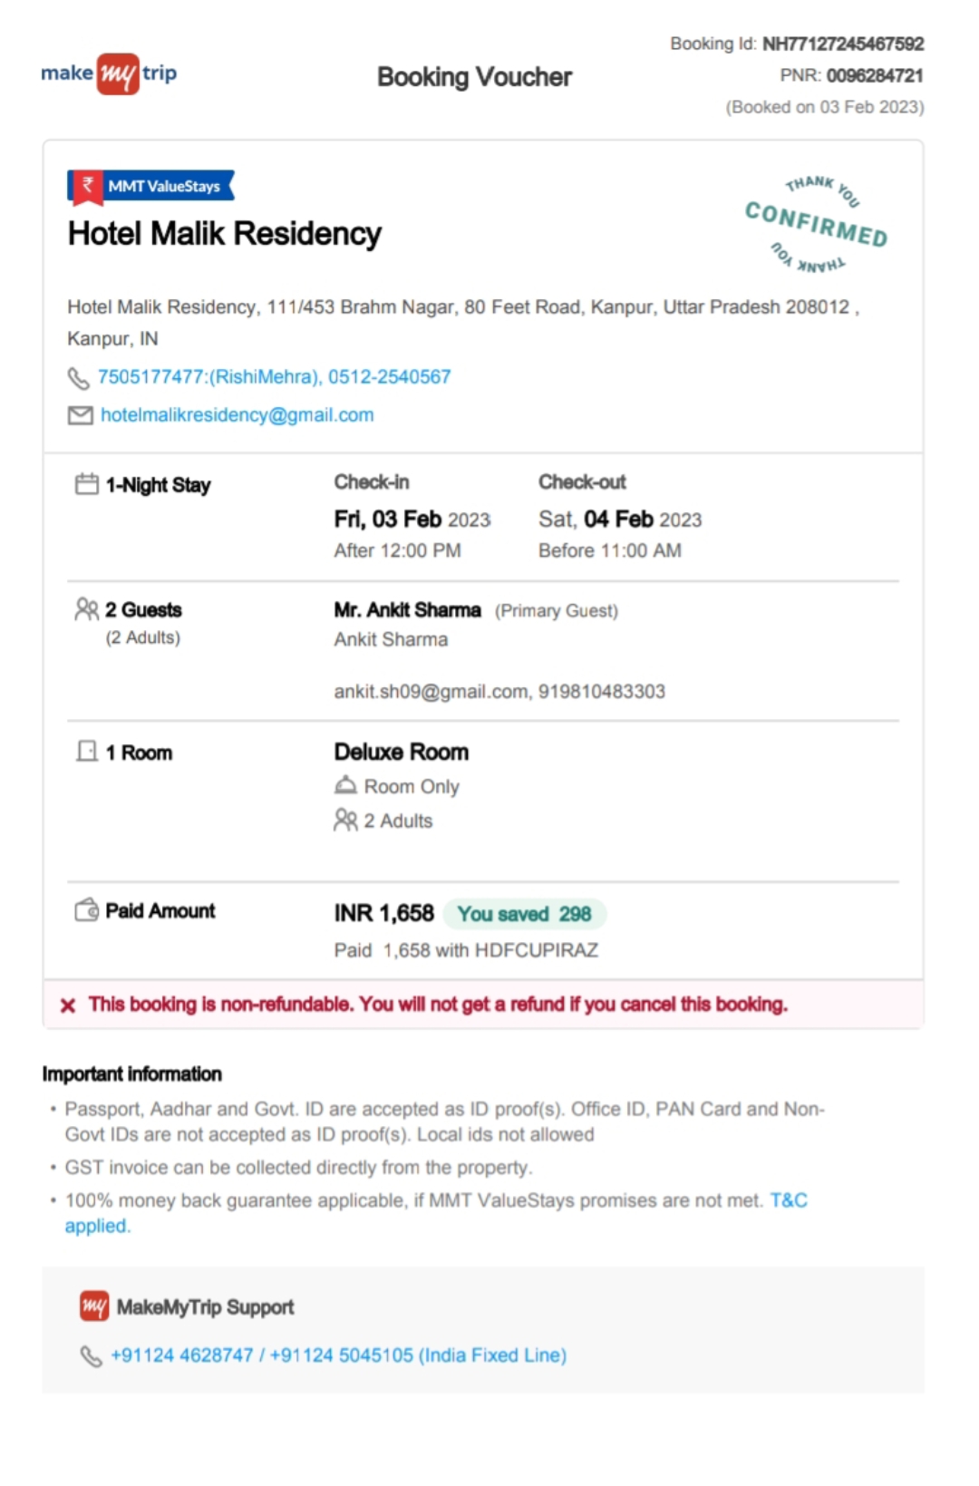Click the You saved 298 badge
This screenshot has width=979, height=1486.
[x=525, y=914]
